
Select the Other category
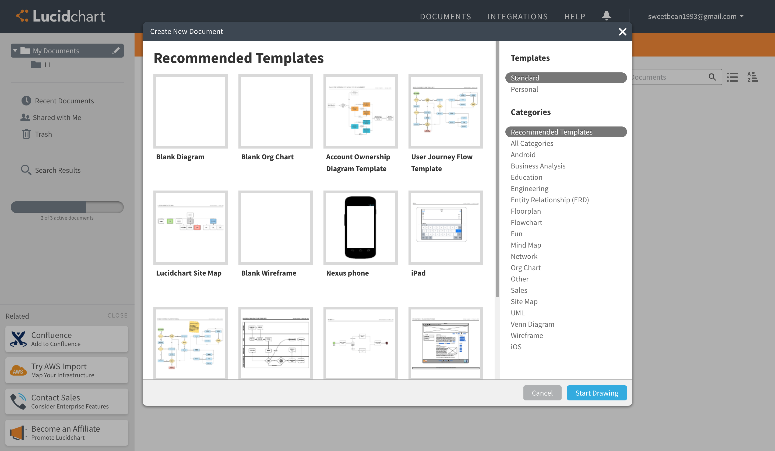[x=519, y=279]
